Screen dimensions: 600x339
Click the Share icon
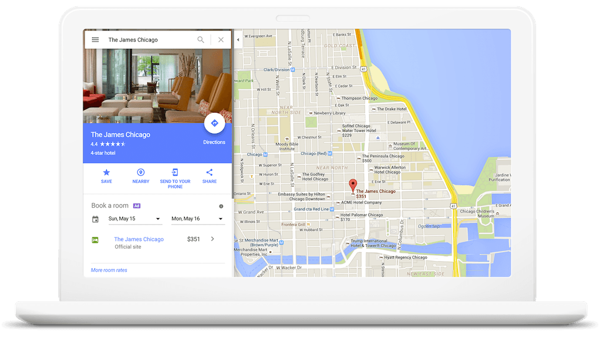210,172
